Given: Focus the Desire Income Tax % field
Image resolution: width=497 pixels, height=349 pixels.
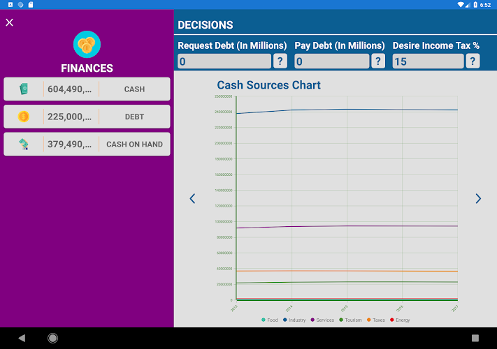Looking at the screenshot, I should click(428, 61).
